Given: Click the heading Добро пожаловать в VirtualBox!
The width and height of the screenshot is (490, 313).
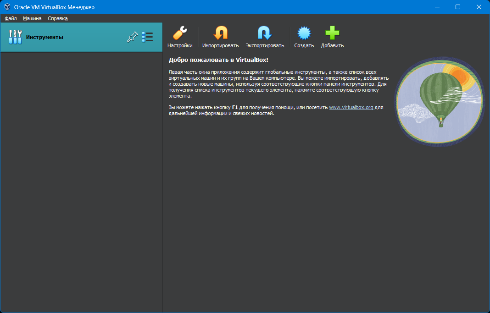Looking at the screenshot, I should (218, 60).
